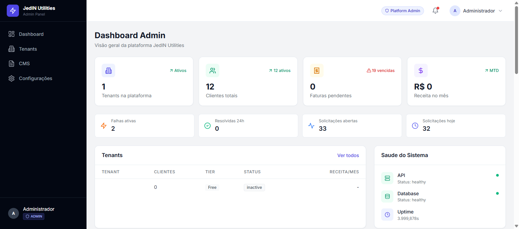Click the Platform Admin badge

402,11
